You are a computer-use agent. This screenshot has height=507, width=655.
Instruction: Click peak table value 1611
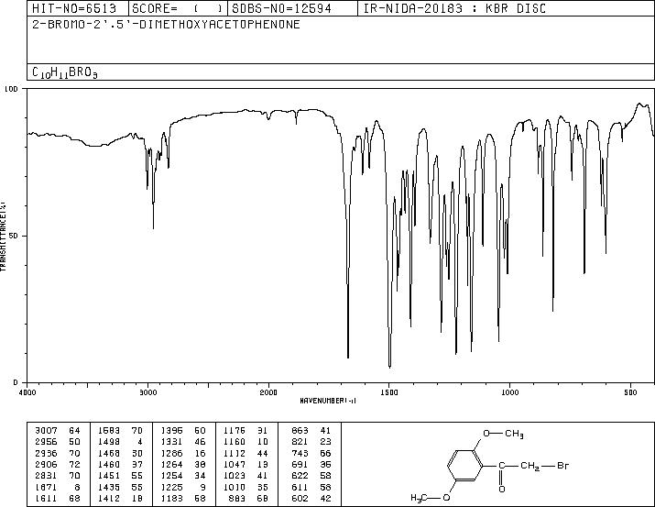click(46, 498)
